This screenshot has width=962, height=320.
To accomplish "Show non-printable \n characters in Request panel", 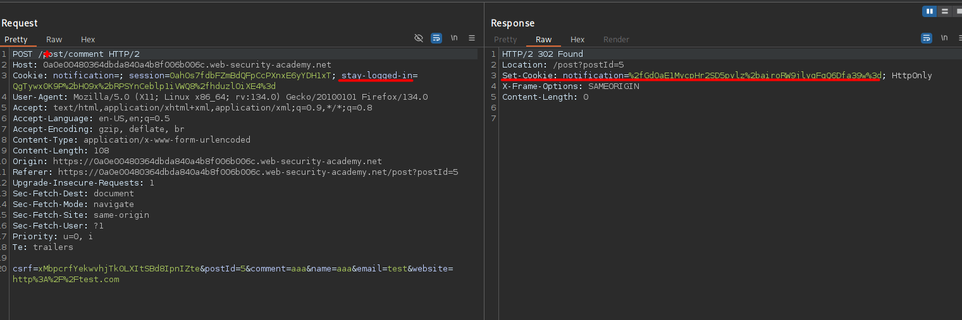I will coord(454,39).
